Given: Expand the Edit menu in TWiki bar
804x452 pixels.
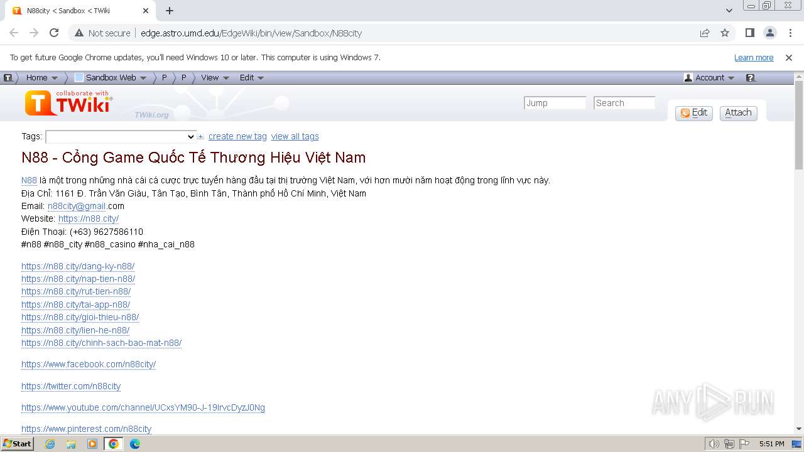Looking at the screenshot, I should (x=252, y=78).
